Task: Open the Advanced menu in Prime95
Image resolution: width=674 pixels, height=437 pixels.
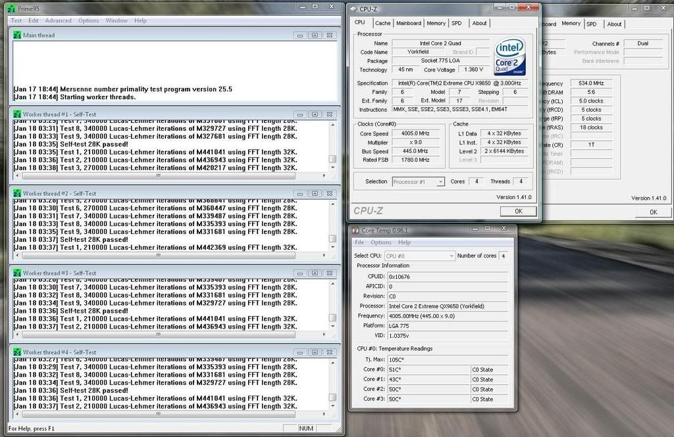Action: (x=59, y=20)
